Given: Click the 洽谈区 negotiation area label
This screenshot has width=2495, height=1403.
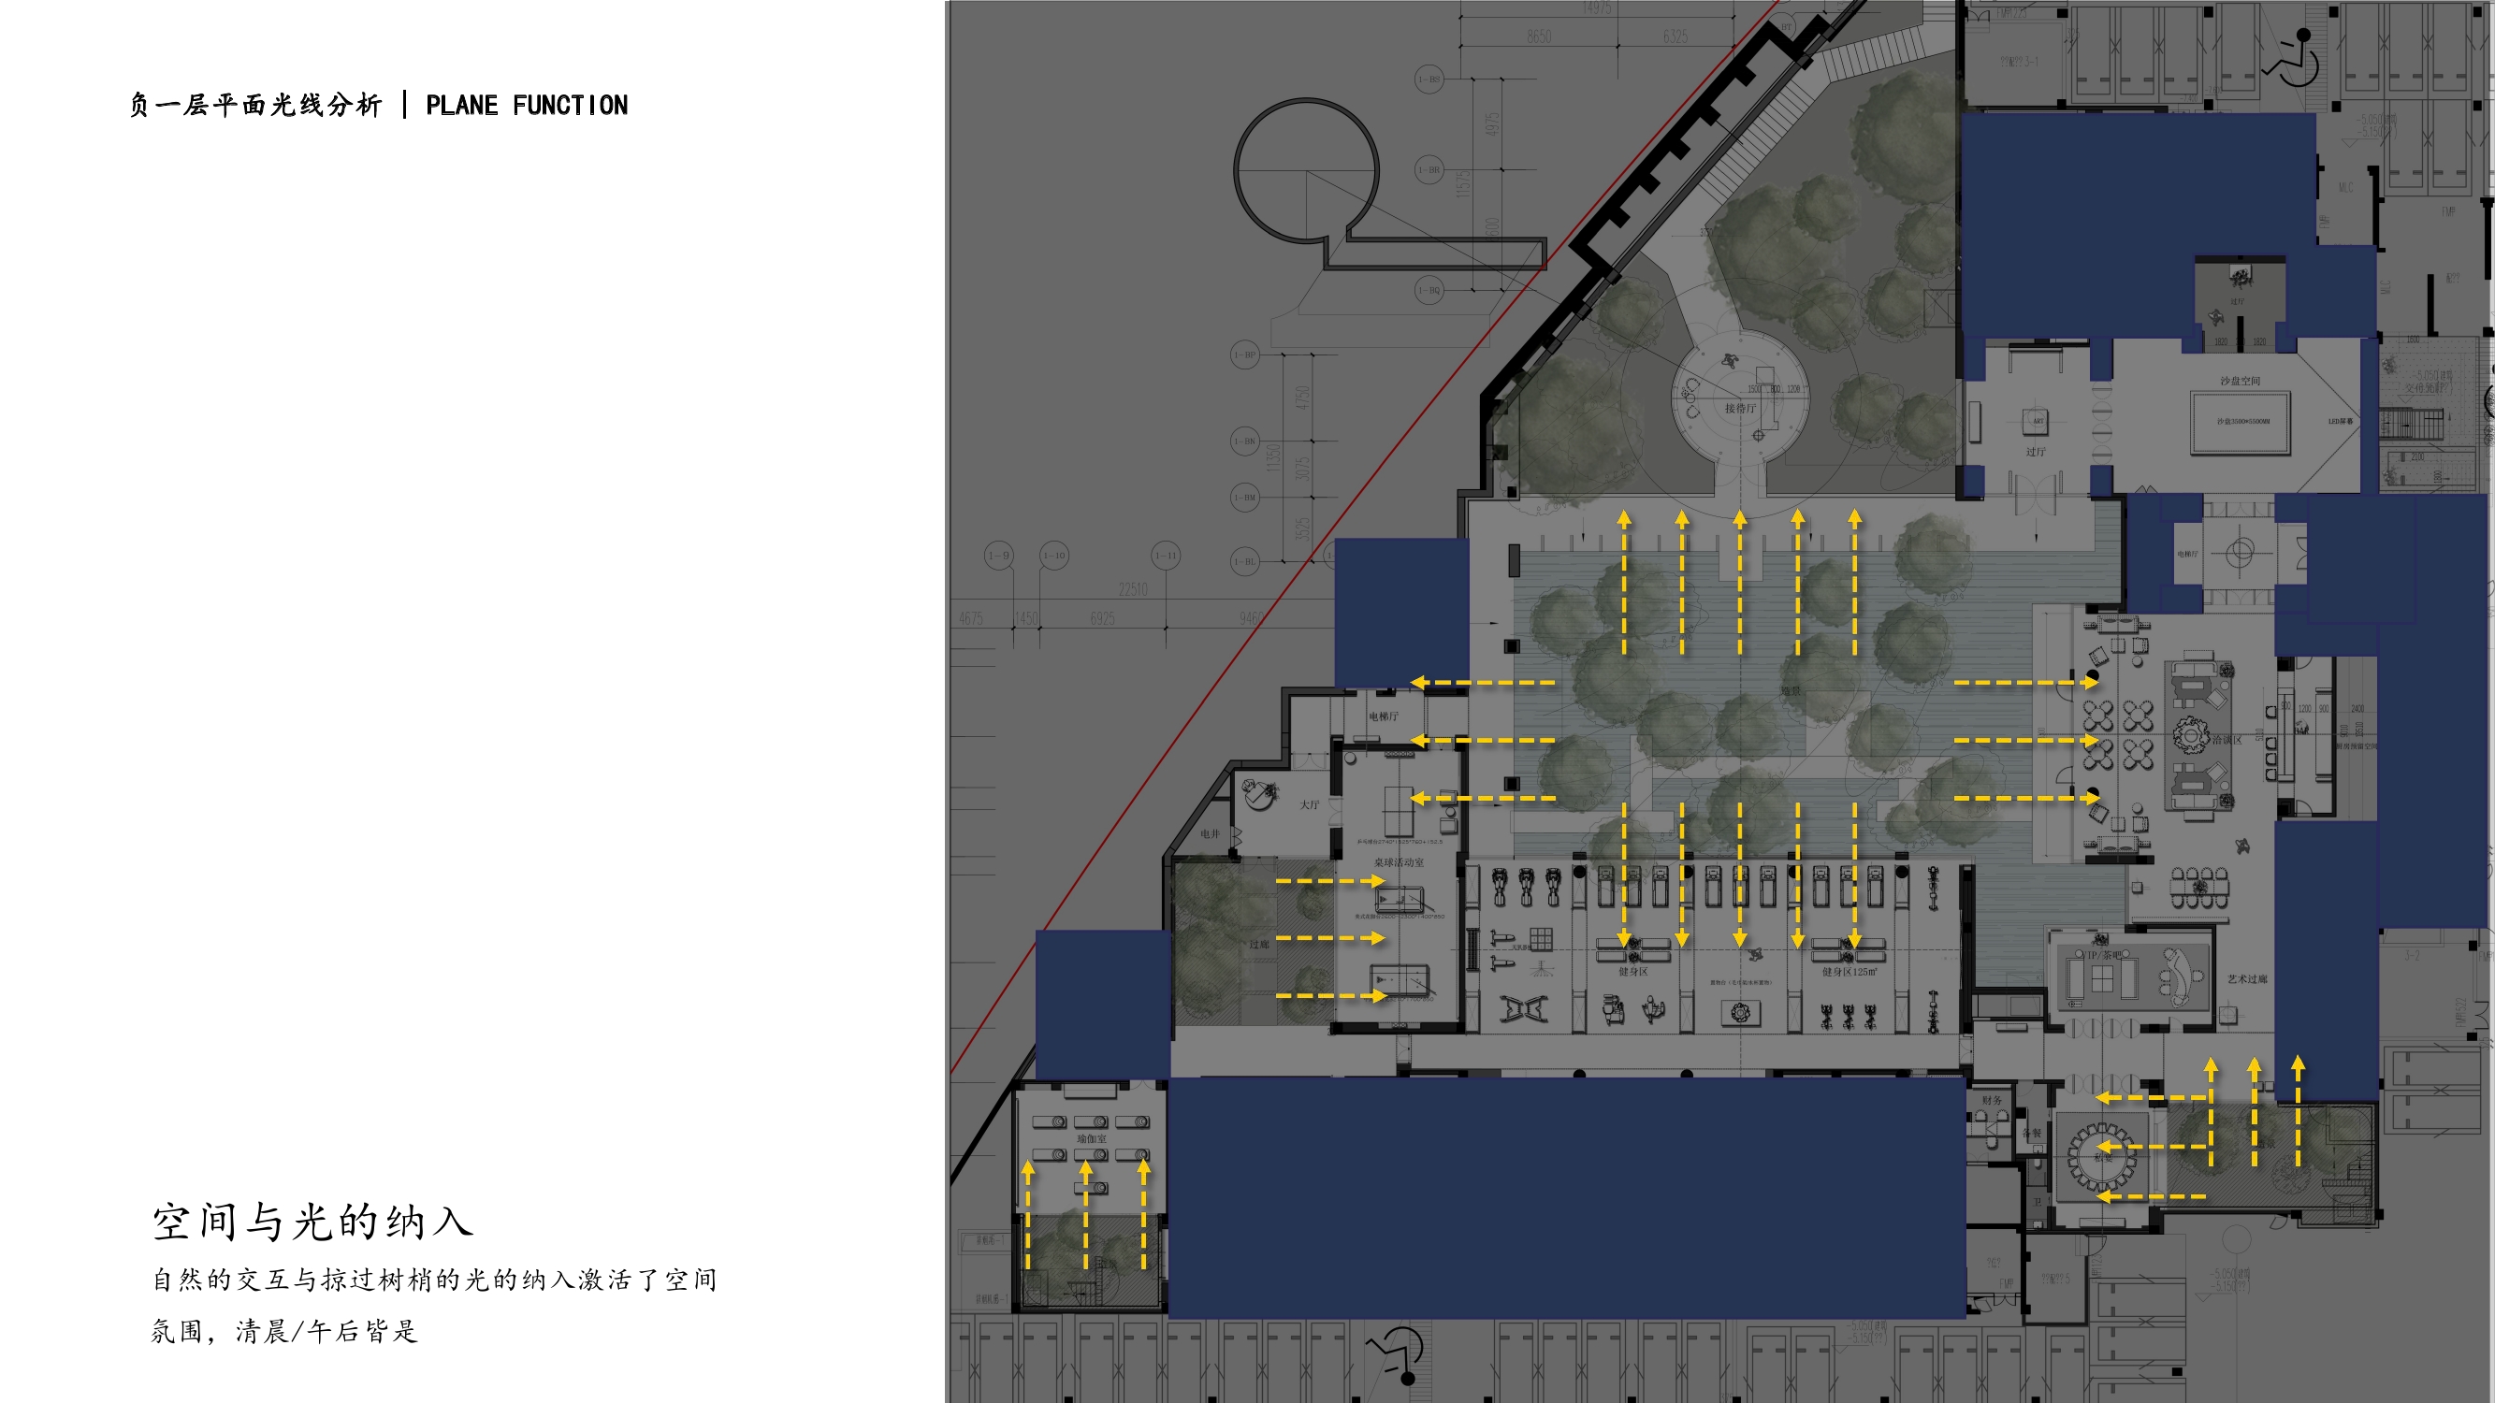Looking at the screenshot, I should 2227,740.
